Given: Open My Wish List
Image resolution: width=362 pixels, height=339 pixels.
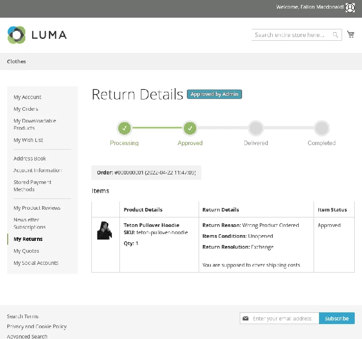Looking at the screenshot, I should (x=28, y=140).
